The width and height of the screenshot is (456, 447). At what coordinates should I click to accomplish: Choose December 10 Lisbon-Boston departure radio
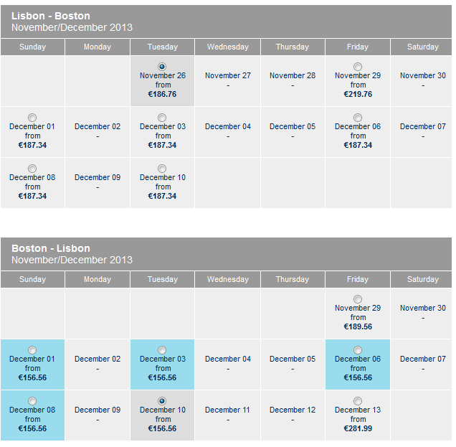(x=162, y=169)
